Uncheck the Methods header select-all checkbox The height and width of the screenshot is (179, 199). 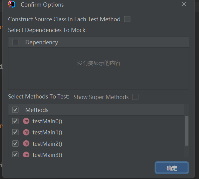pos(15,110)
